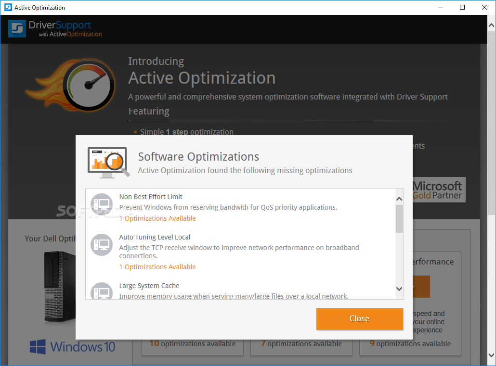Click the 'Prevent Windows from reserving bandwith' description

[x=228, y=207]
